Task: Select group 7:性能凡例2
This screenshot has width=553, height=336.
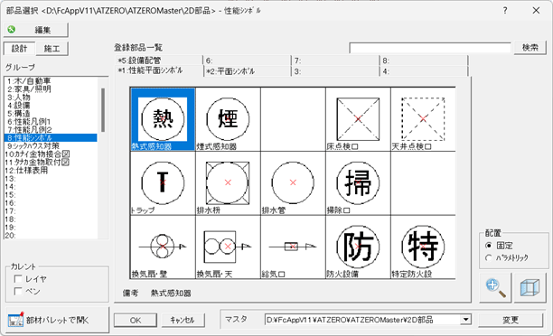Action: point(51,130)
